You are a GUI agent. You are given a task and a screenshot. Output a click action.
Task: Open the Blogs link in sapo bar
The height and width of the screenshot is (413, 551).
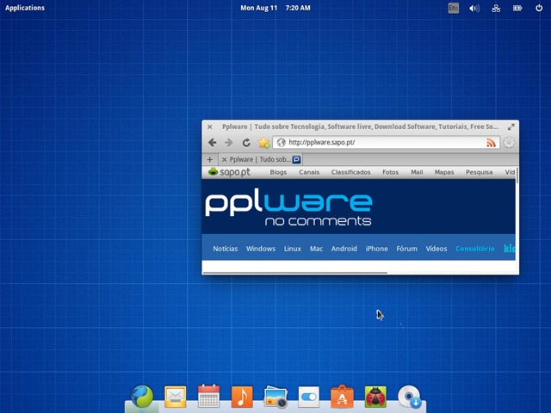(278, 172)
